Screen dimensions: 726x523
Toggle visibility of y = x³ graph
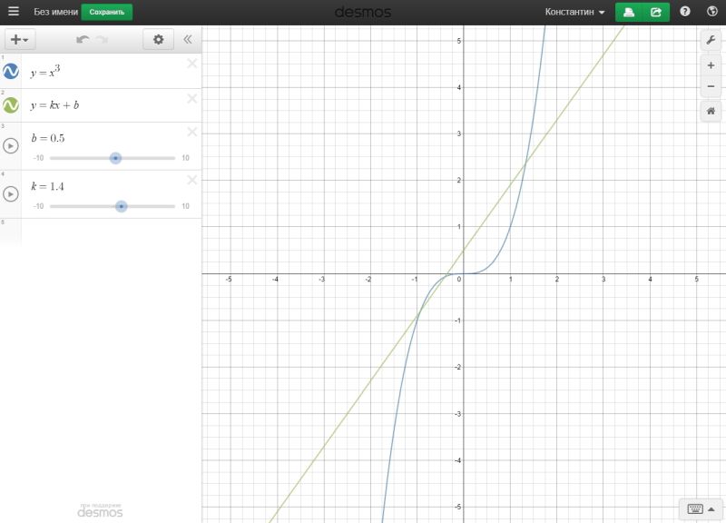click(x=11, y=72)
